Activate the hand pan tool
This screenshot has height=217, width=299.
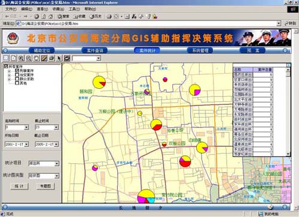[36, 58]
